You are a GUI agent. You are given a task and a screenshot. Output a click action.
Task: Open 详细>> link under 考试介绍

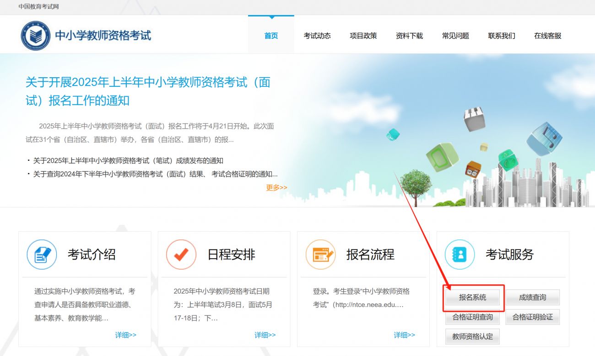(x=125, y=335)
